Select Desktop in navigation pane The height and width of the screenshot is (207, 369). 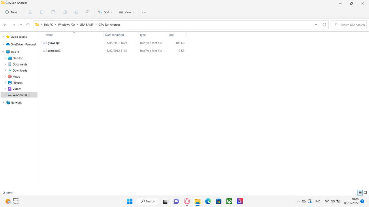18,58
